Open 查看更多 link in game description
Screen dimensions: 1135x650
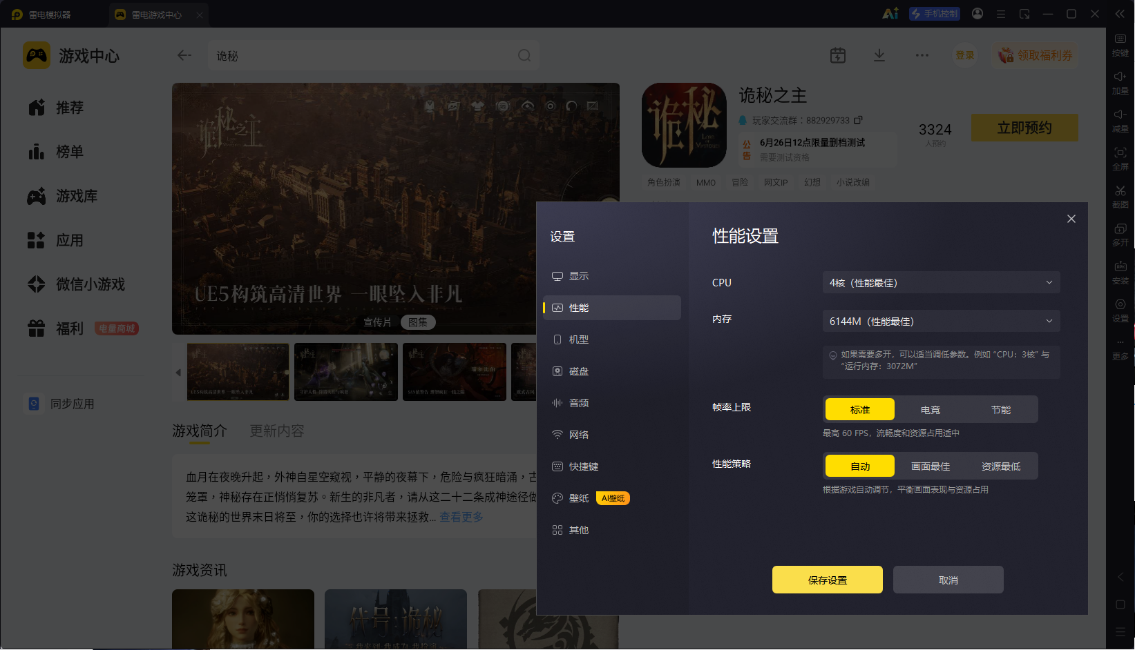(x=461, y=517)
